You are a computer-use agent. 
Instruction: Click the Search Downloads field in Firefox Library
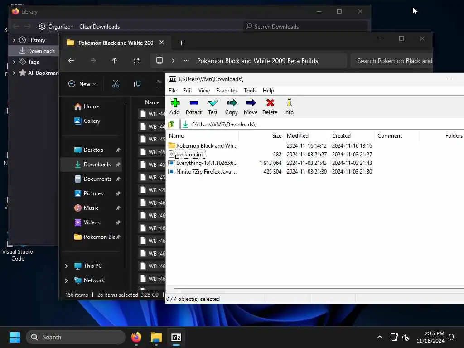pos(305,26)
